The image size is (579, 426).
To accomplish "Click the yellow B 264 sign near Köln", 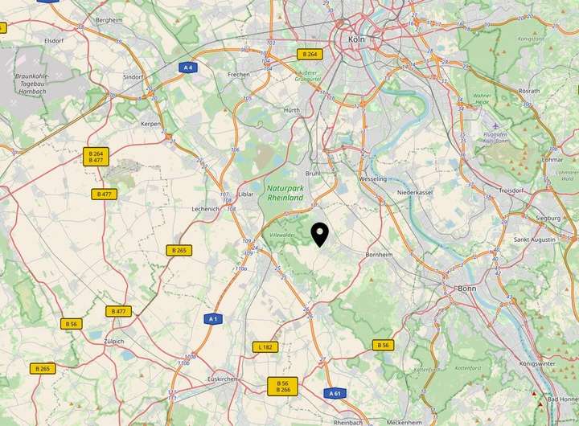I will (310, 55).
